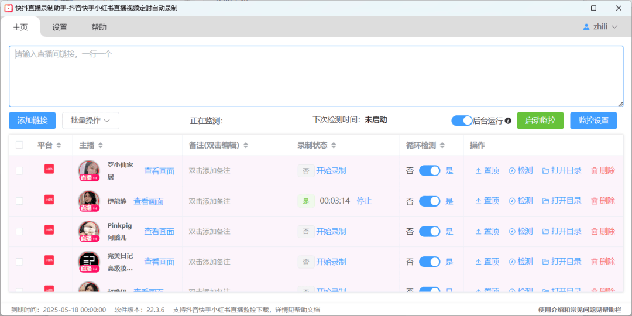The image size is (632, 316).
Task: Toggle 循环检测 switch for Pinkpig 阿略儿
Action: (x=430, y=231)
